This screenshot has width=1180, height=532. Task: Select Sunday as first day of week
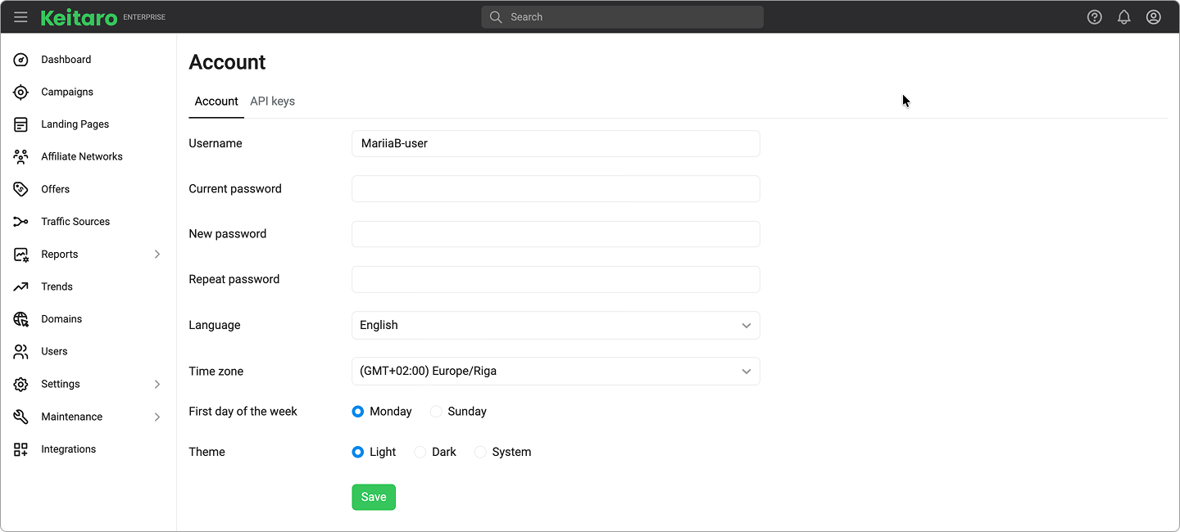click(437, 412)
